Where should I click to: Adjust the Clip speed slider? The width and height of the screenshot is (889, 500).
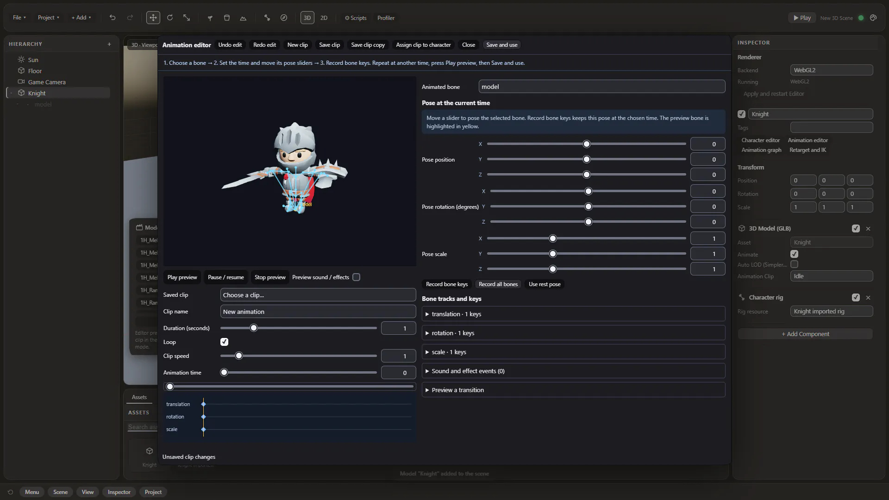pos(299,356)
